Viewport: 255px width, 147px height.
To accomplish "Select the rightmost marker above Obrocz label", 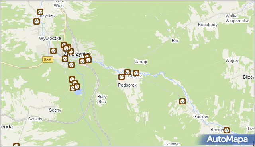I will coord(136,73).
